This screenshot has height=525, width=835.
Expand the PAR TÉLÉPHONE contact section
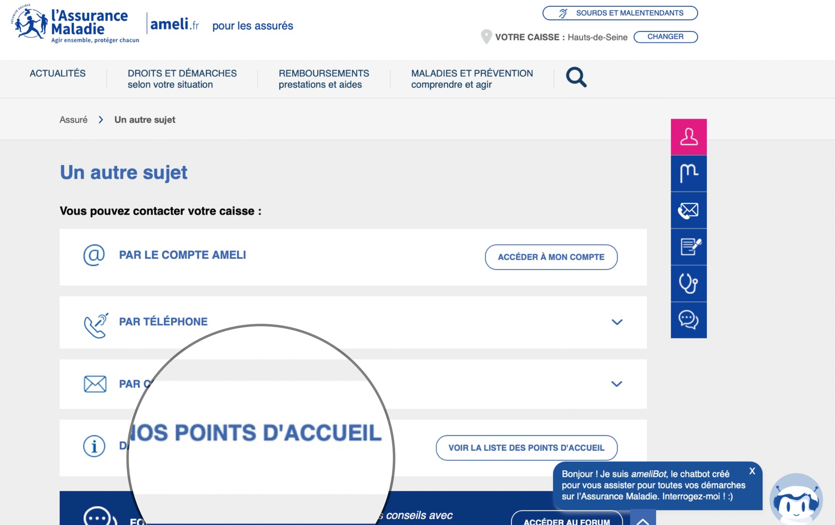[x=616, y=322]
